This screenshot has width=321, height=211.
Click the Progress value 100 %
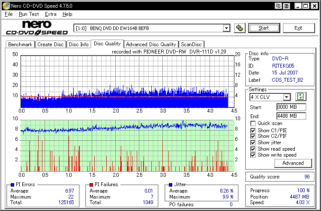(303, 190)
